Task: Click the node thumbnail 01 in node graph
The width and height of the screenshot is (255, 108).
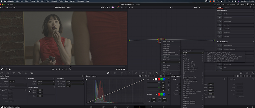Action: (161, 39)
